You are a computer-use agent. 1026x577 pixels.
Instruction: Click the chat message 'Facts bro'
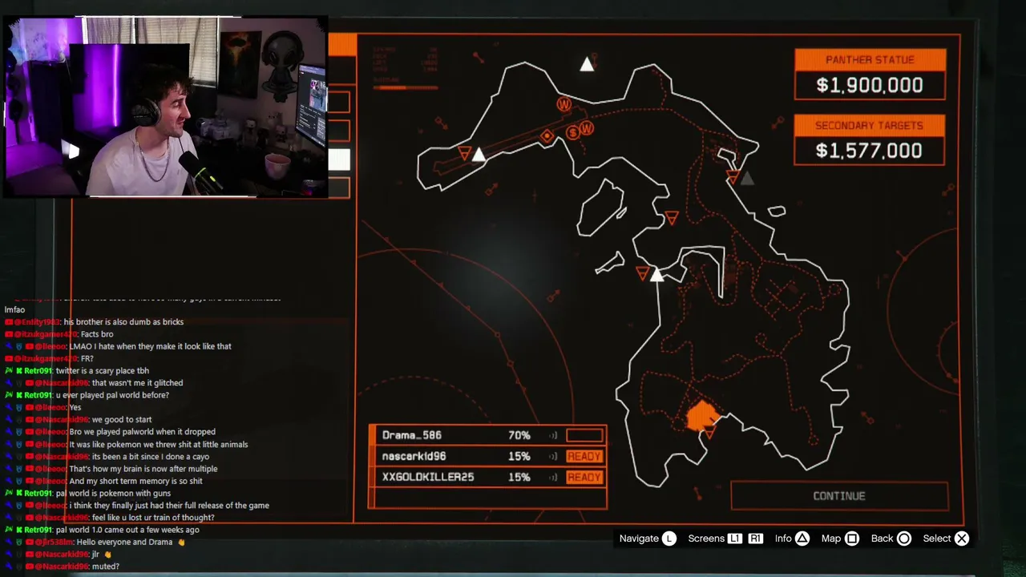pos(97,334)
